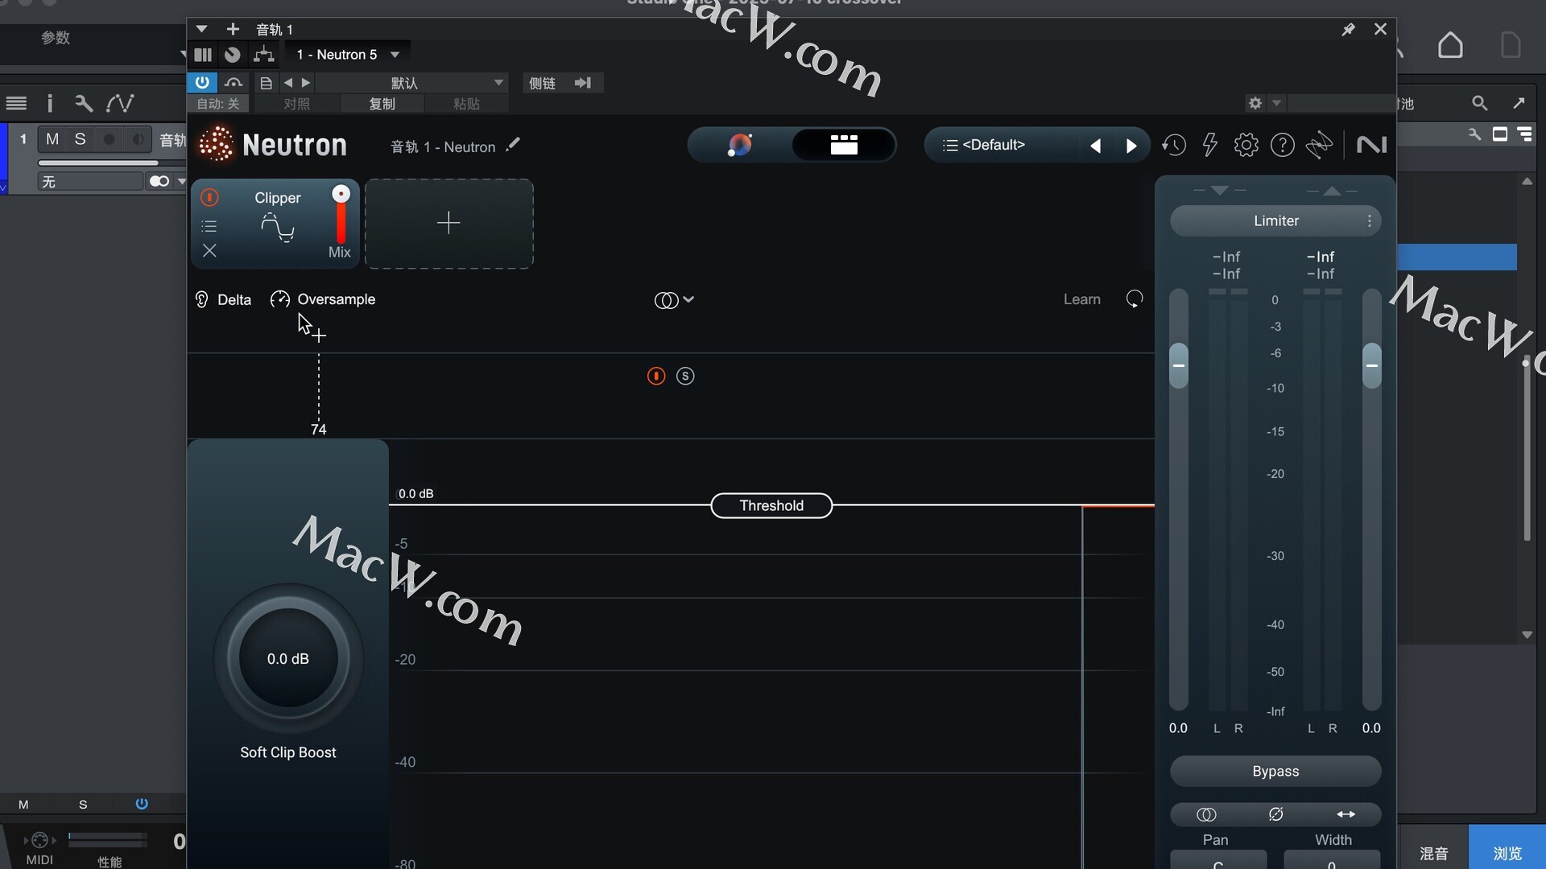Click the 复制 copy button
1546x869 pixels.
(382, 104)
